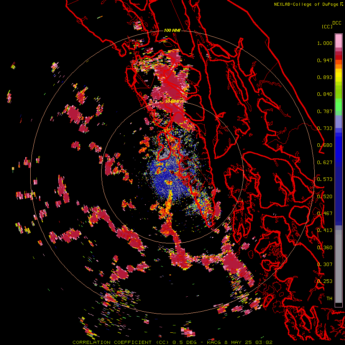The image size is (345, 345).
Task: Click the 0.467 value on the color scale
Action: click(325, 214)
